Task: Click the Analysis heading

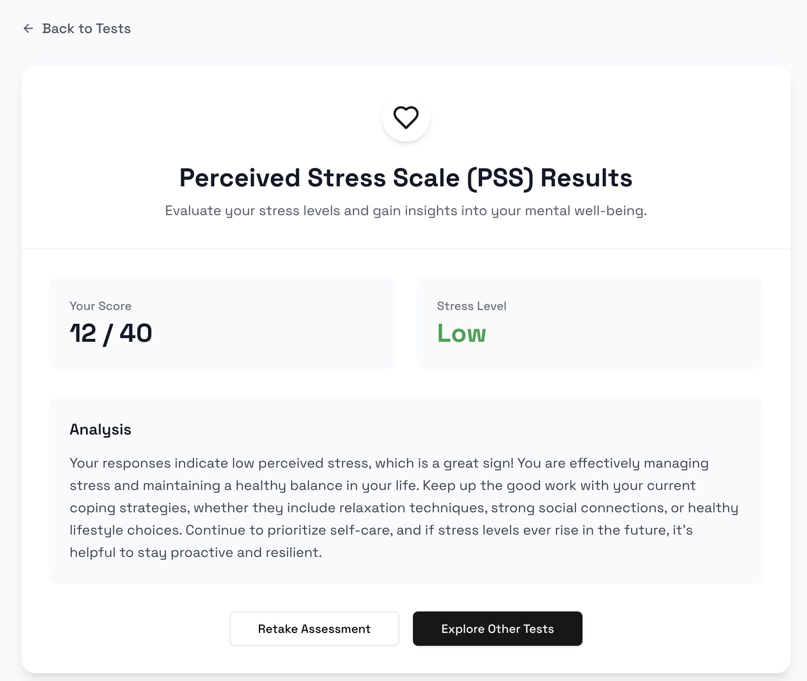Action: (x=100, y=429)
